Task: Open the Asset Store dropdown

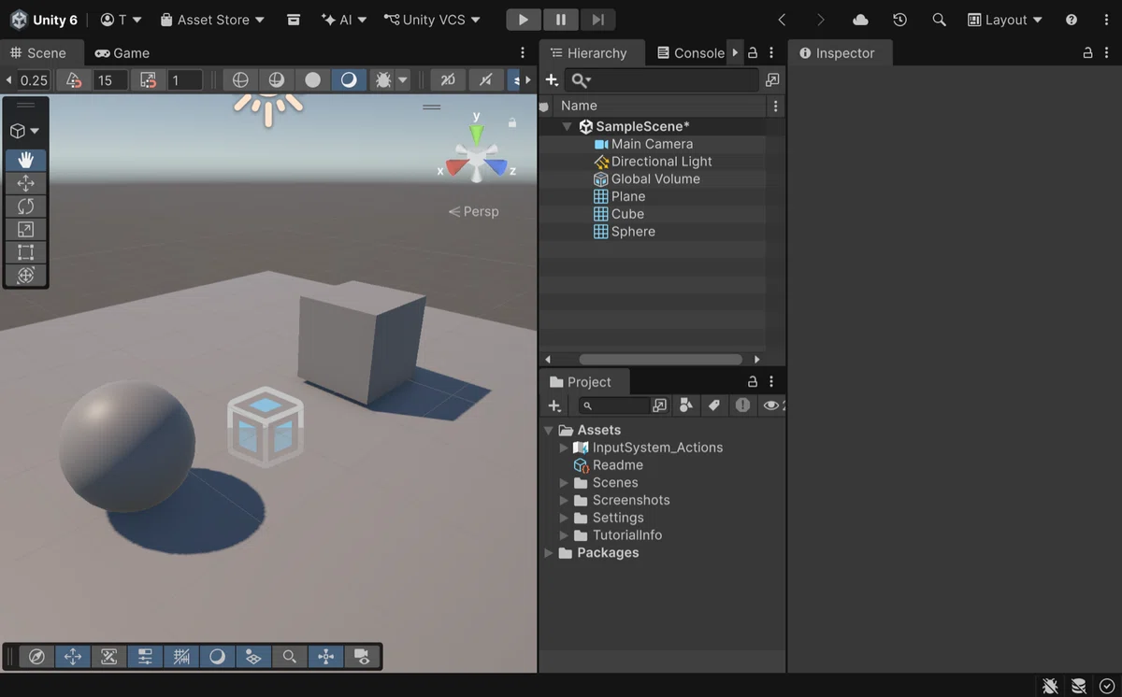Action: tap(212, 20)
